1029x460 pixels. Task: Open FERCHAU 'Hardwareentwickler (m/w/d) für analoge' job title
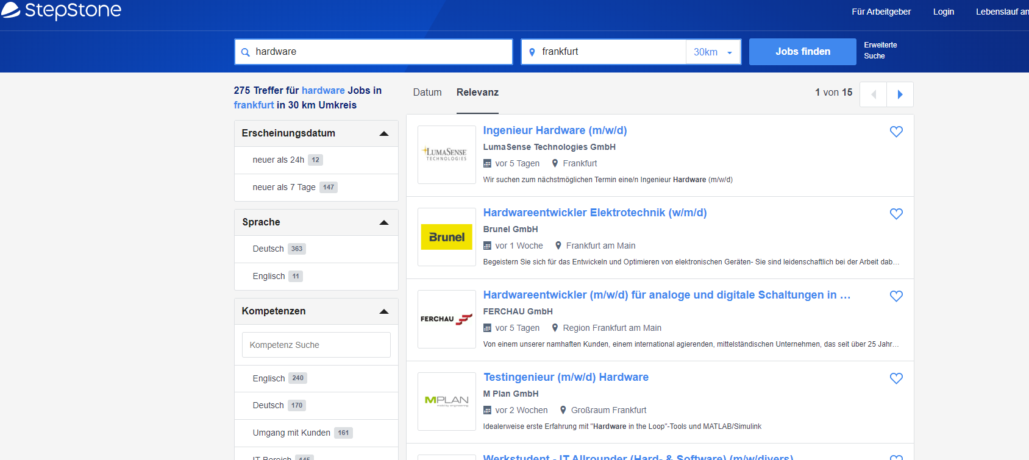point(667,295)
